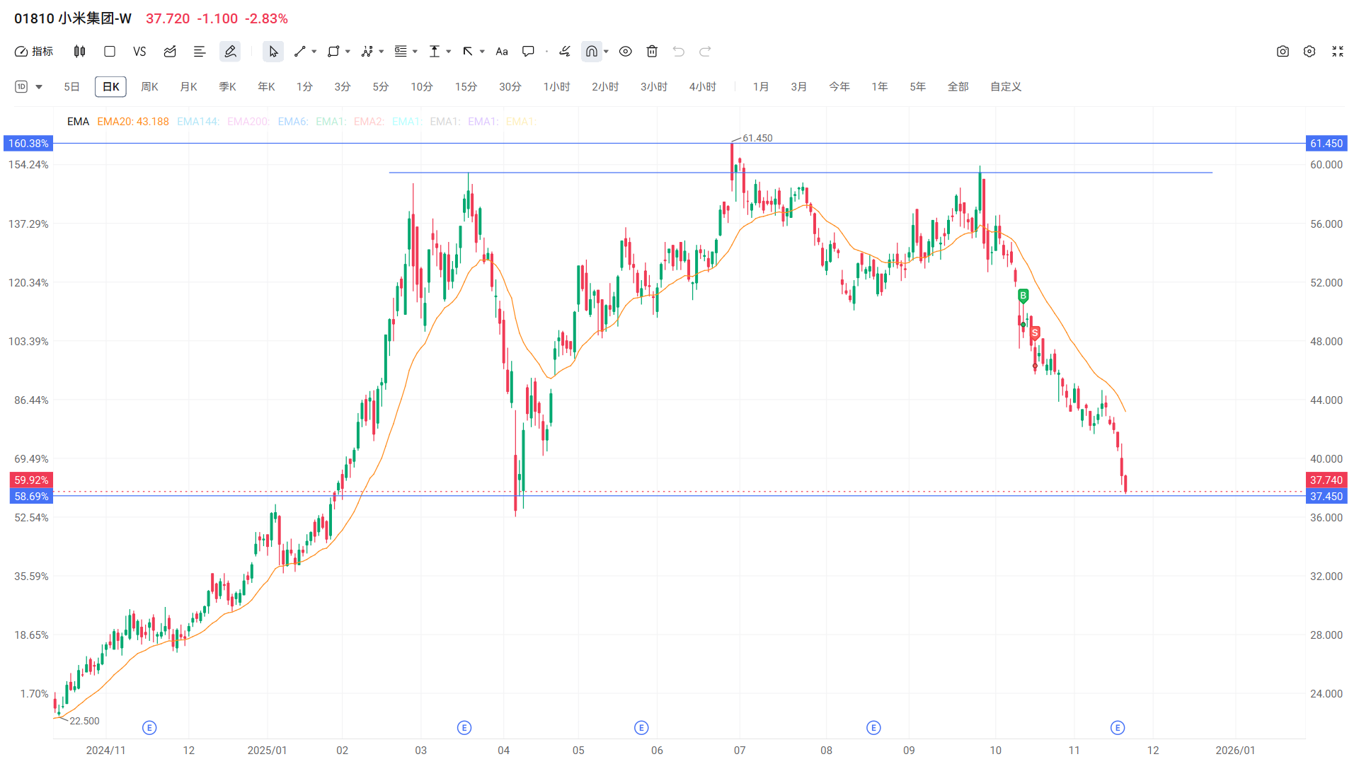Click the green B buy marker

pyautogui.click(x=1023, y=296)
